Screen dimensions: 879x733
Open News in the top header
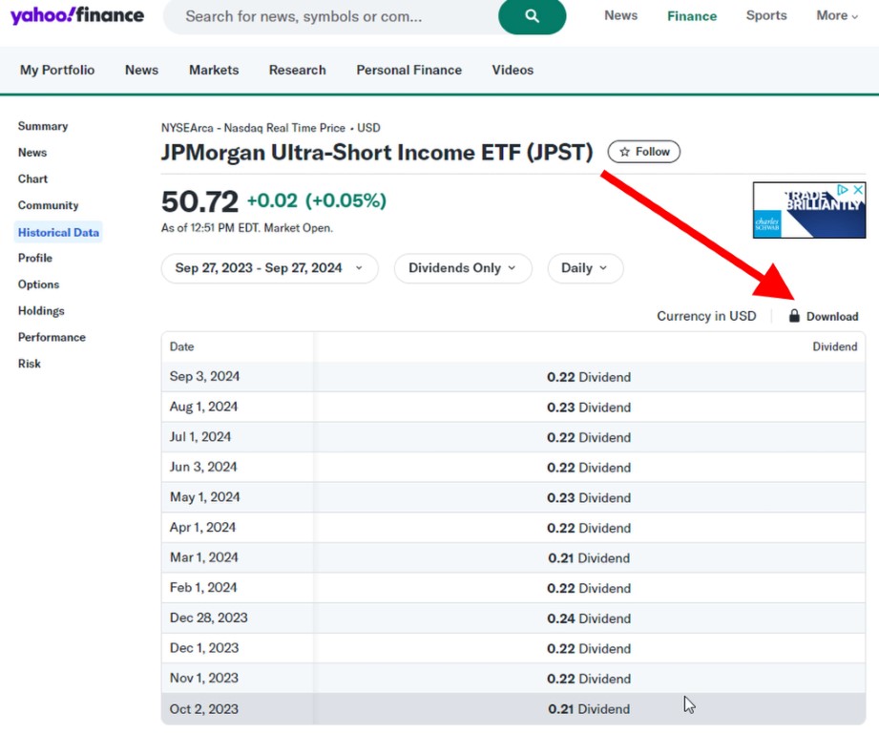(620, 15)
